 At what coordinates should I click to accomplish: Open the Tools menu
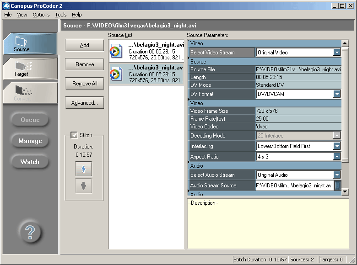click(61, 15)
